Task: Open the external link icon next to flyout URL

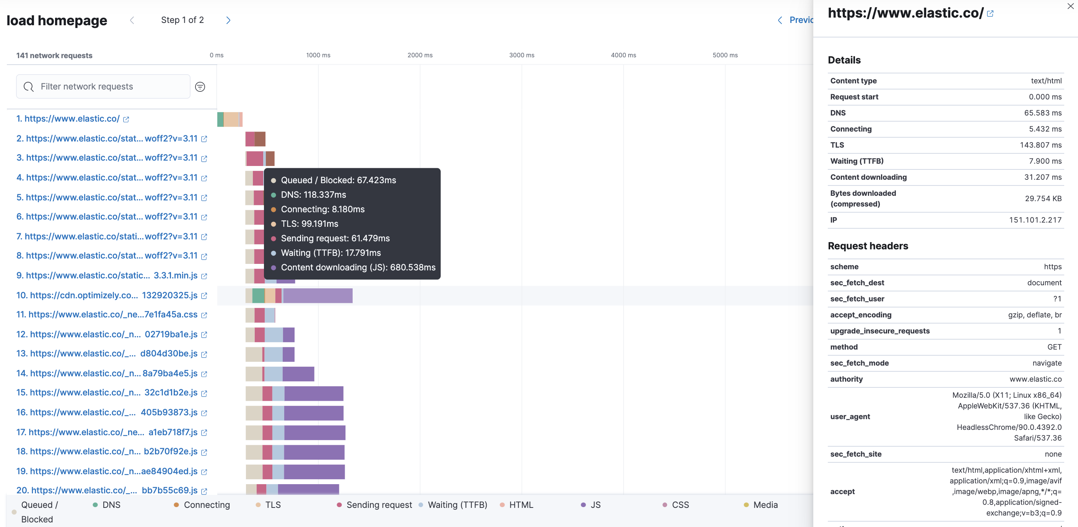Action: tap(990, 13)
